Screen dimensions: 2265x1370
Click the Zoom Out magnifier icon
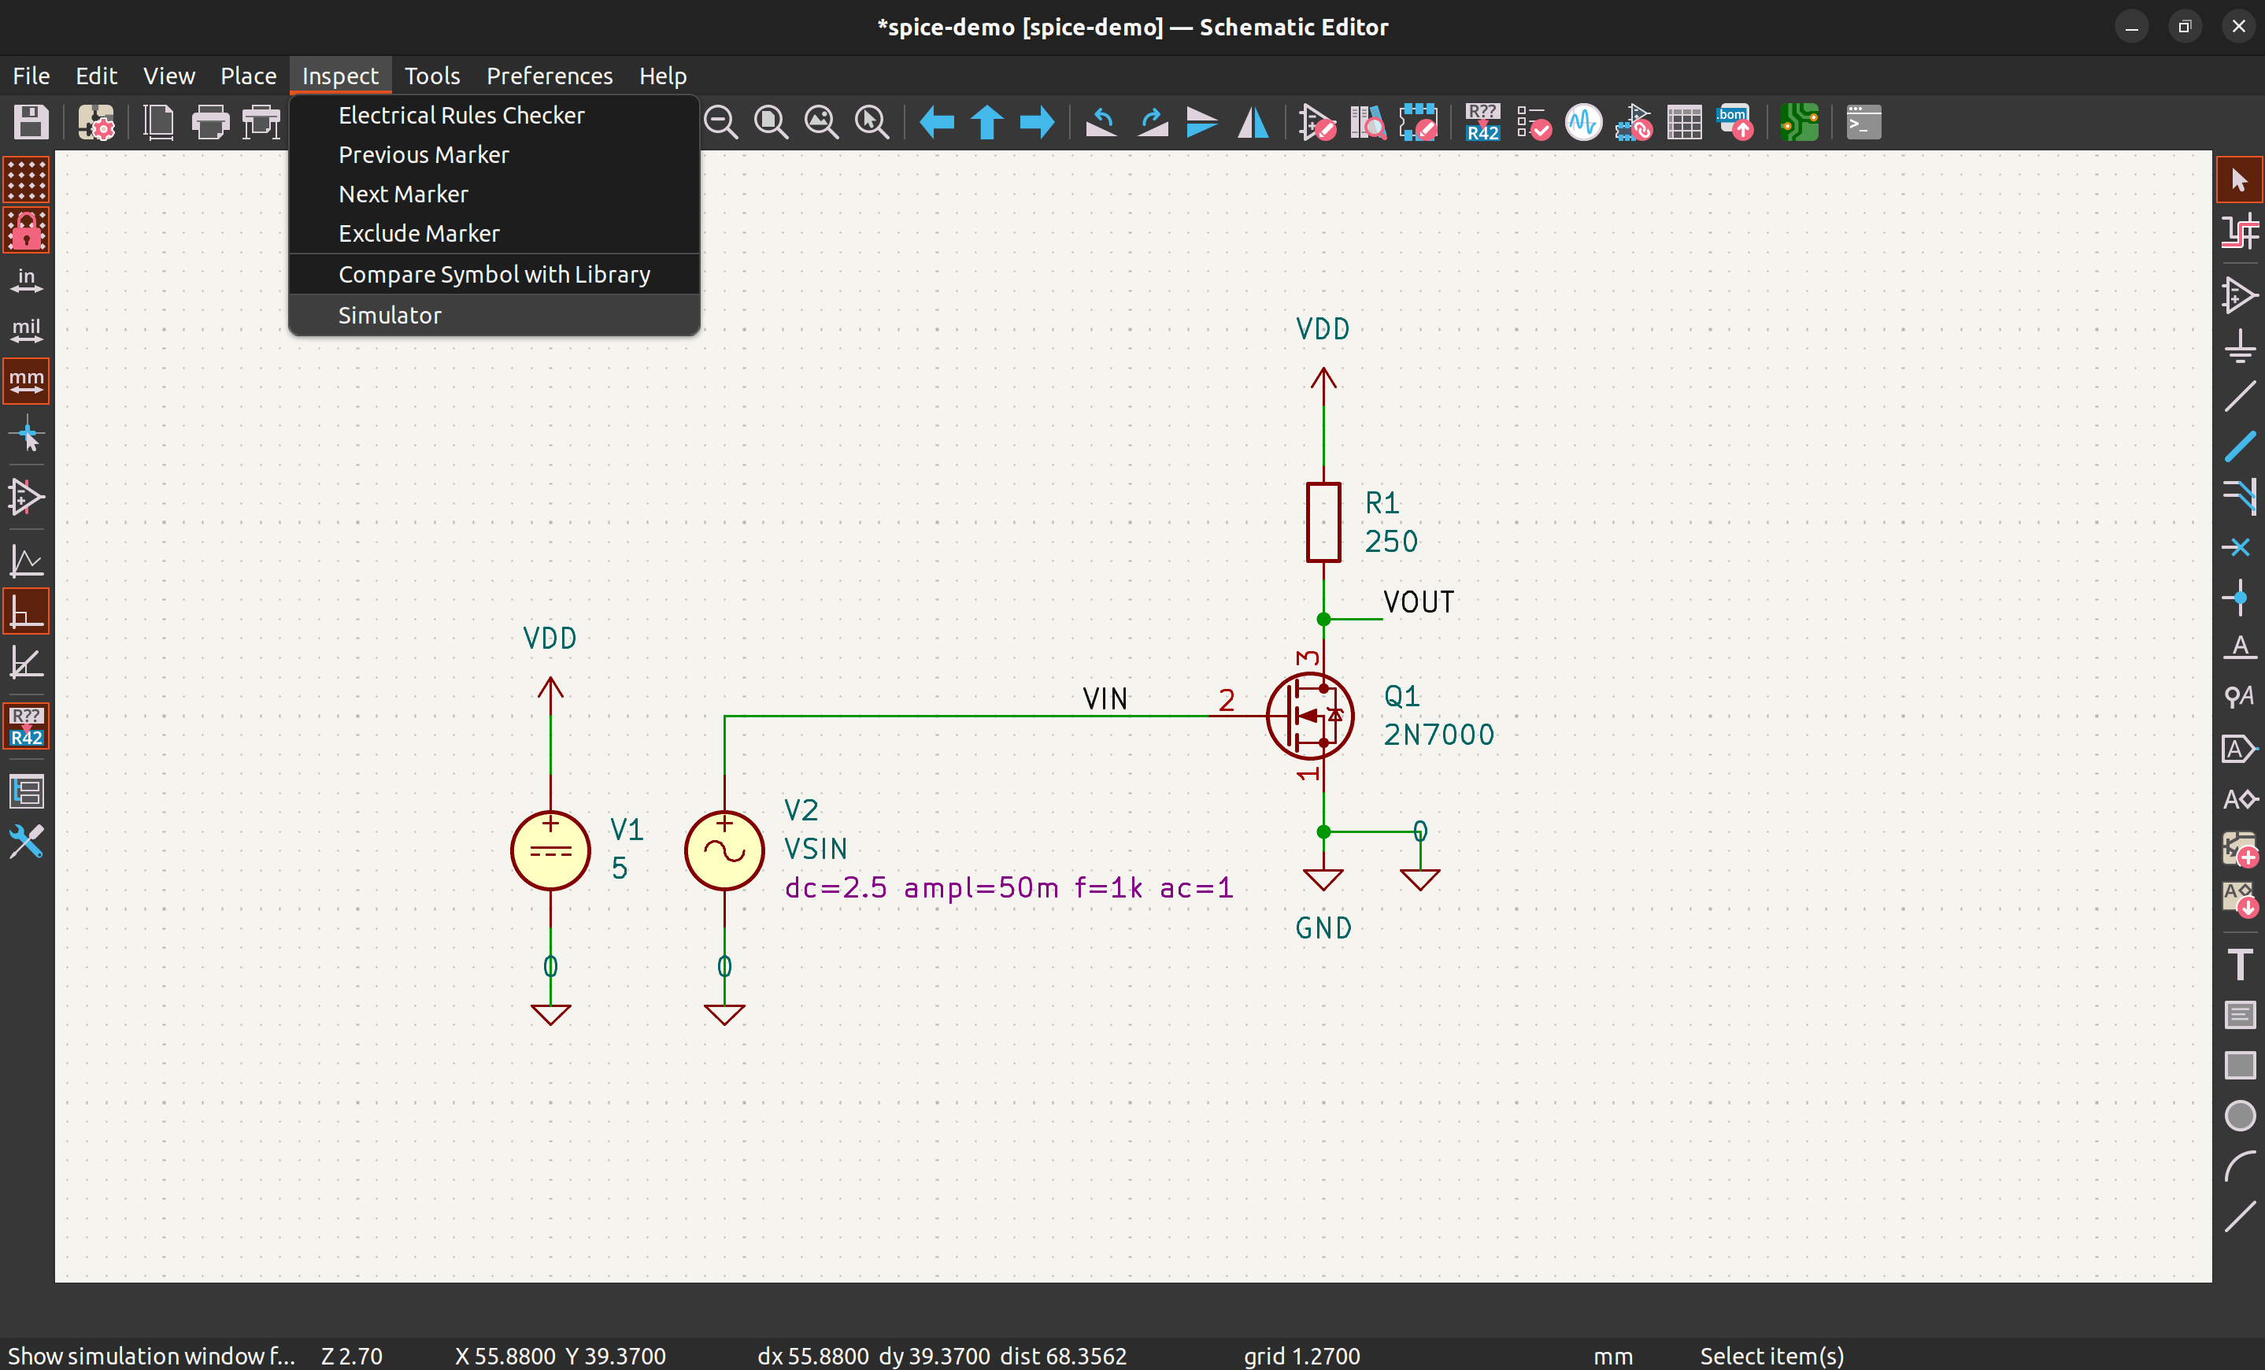coord(720,122)
